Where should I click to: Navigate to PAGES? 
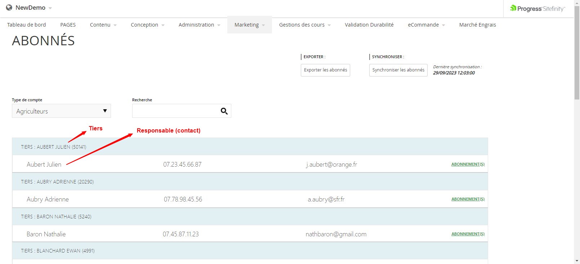click(x=68, y=25)
